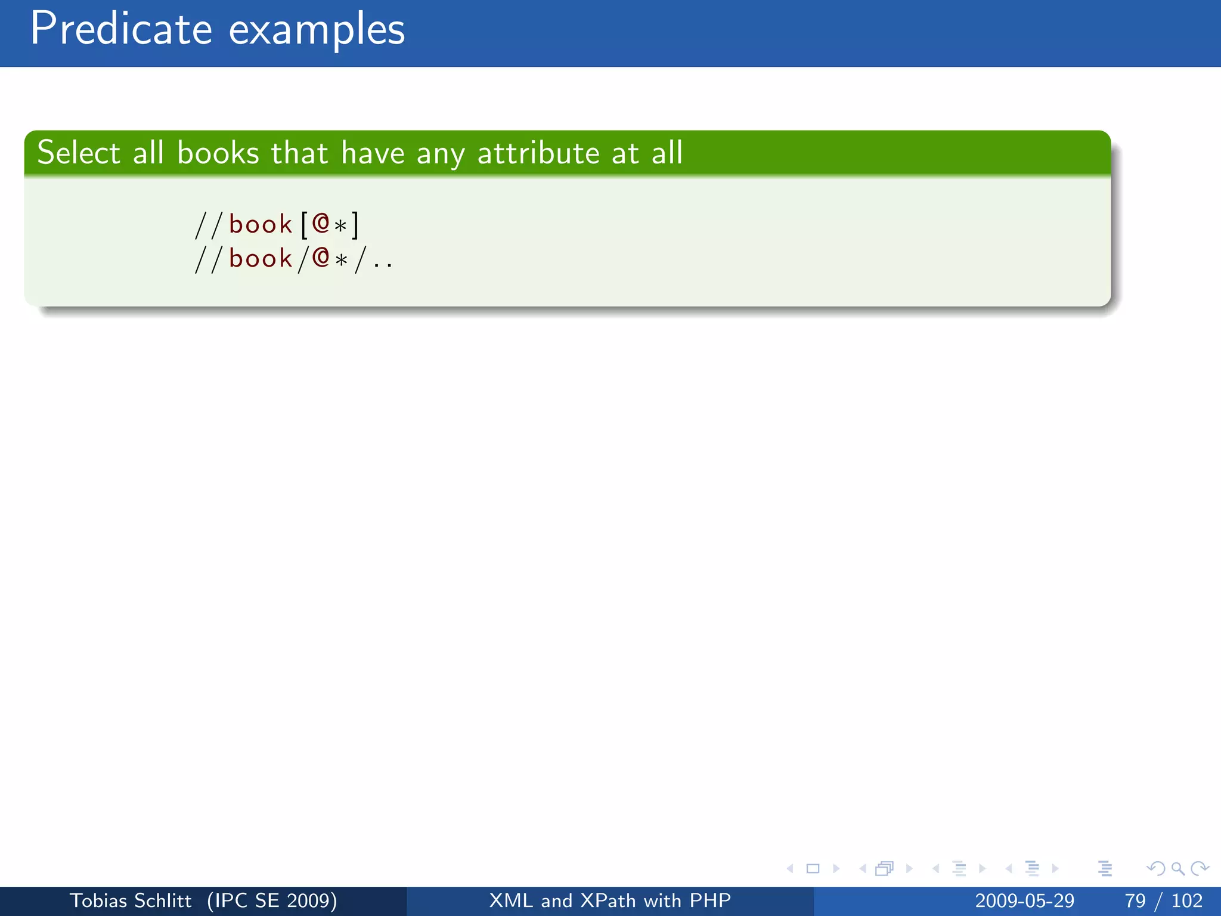The width and height of the screenshot is (1221, 916).
Task: Click the go-back curved arrow icon
Action: pyautogui.click(x=1155, y=869)
